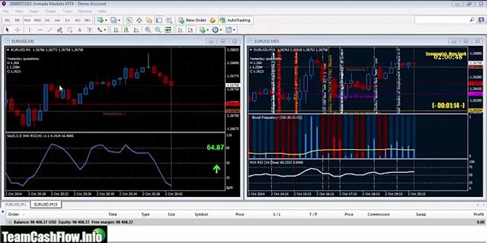Expand the Templates dropdown arrow
The image size is (487, 243).
coord(234,30)
